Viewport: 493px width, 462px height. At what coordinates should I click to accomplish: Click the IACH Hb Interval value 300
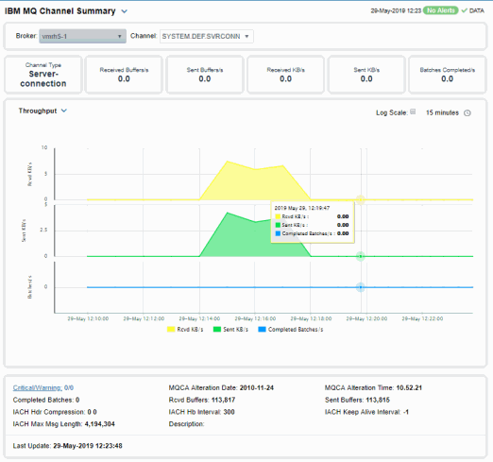[x=229, y=412]
